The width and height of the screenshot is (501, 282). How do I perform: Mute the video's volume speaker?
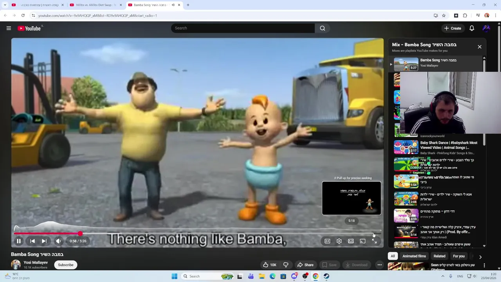pyautogui.click(x=58, y=241)
